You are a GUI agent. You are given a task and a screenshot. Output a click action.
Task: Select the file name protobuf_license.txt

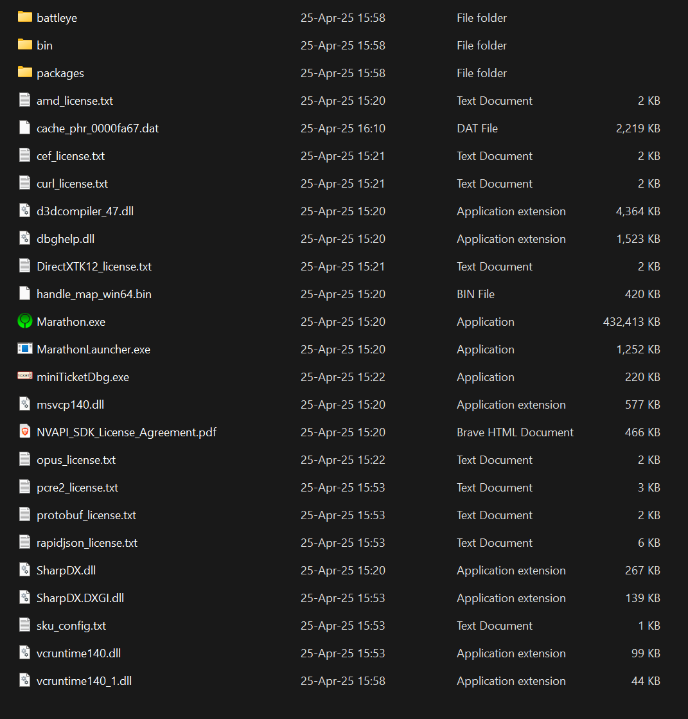(87, 515)
